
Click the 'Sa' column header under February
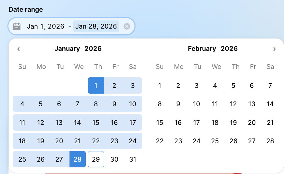point(270,67)
